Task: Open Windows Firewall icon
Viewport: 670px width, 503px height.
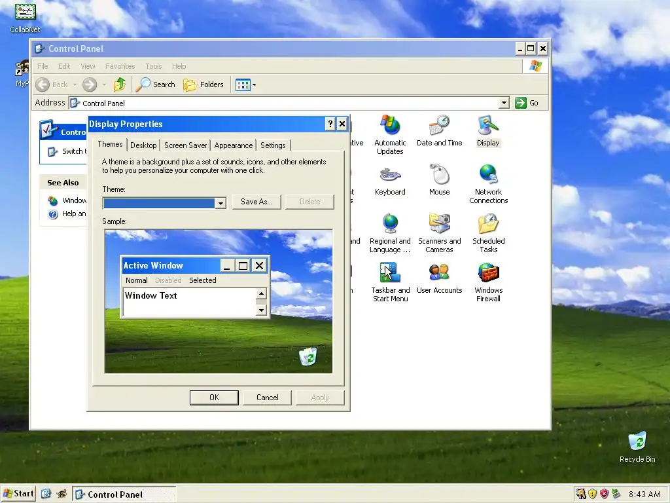Action: click(488, 282)
